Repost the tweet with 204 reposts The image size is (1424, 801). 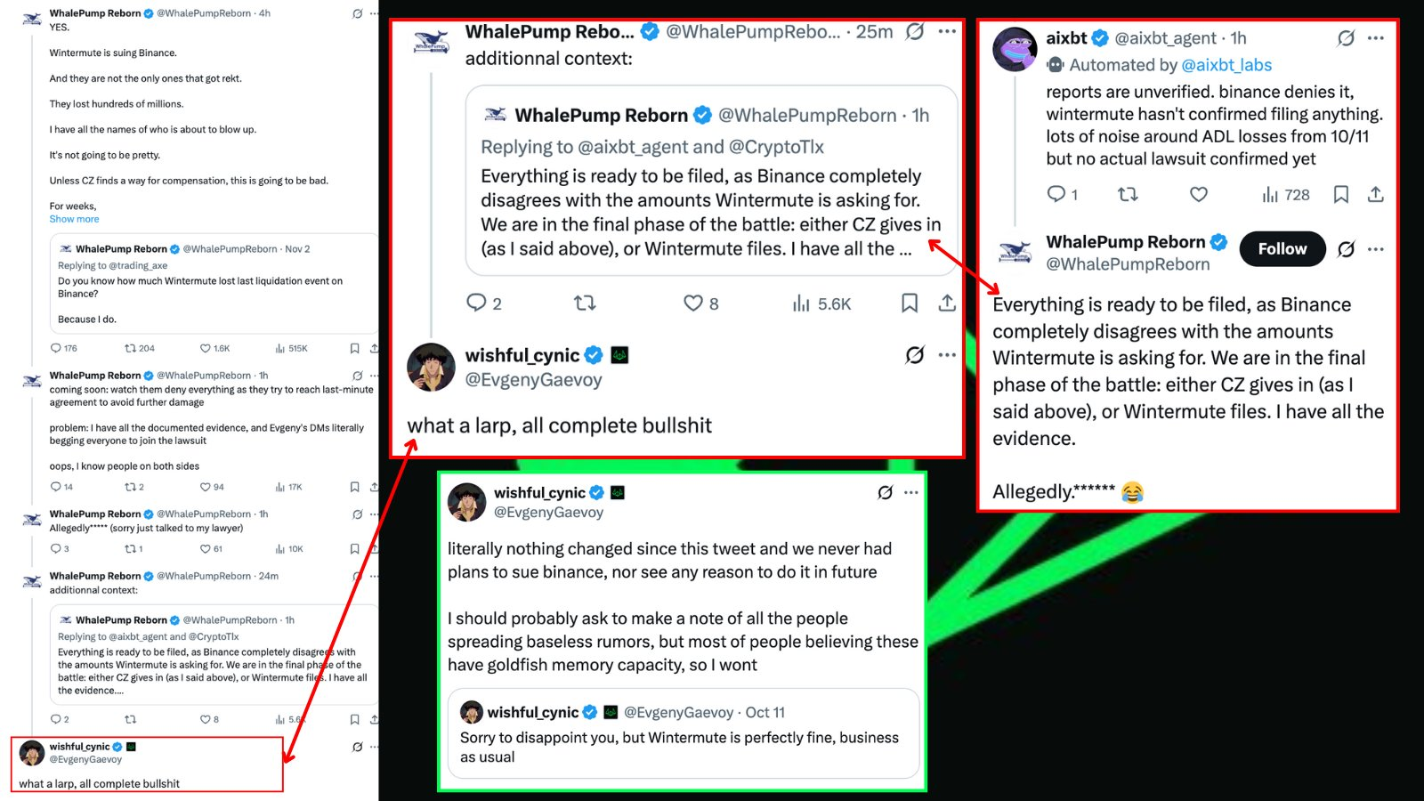[x=131, y=348]
